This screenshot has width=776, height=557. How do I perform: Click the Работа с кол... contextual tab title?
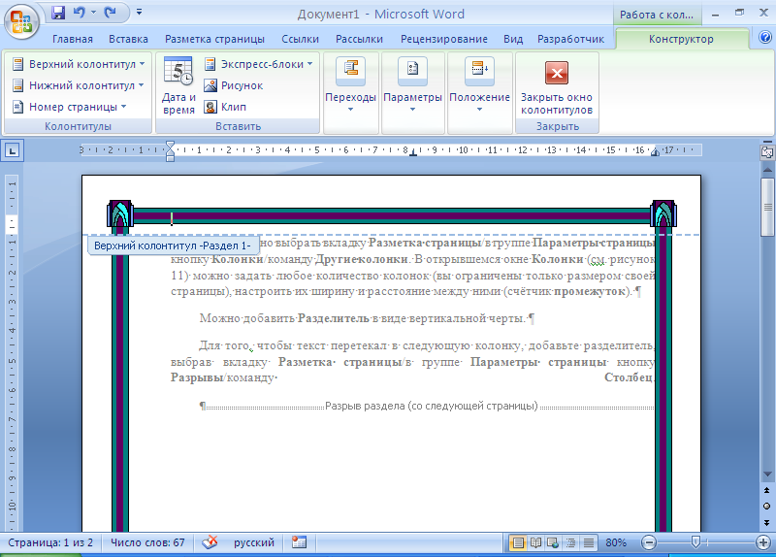coord(657,15)
